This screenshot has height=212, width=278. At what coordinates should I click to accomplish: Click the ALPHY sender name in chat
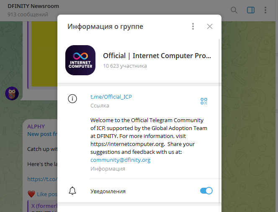coord(36,126)
